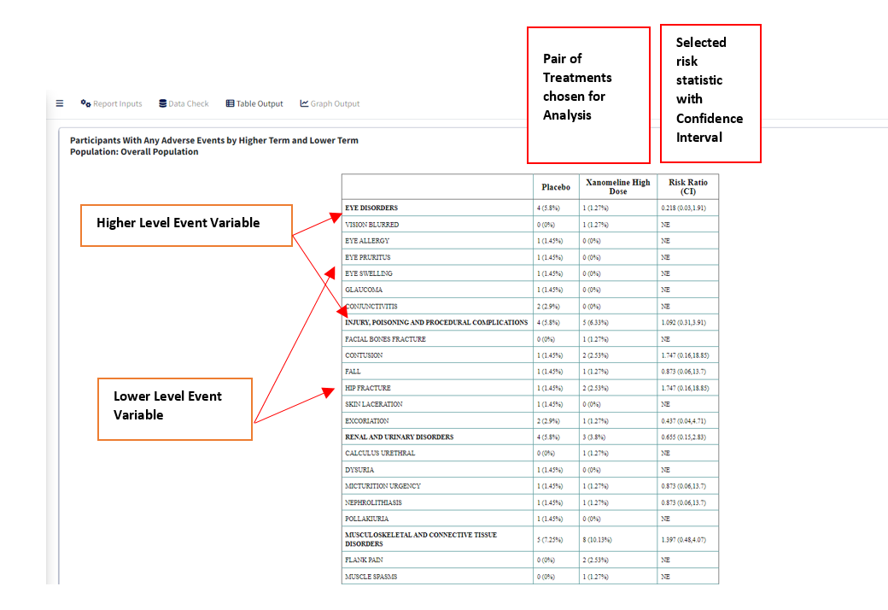Image resolution: width=888 pixels, height=610 pixels.
Task: Click the GLAUCOMA row label
Action: (x=364, y=290)
